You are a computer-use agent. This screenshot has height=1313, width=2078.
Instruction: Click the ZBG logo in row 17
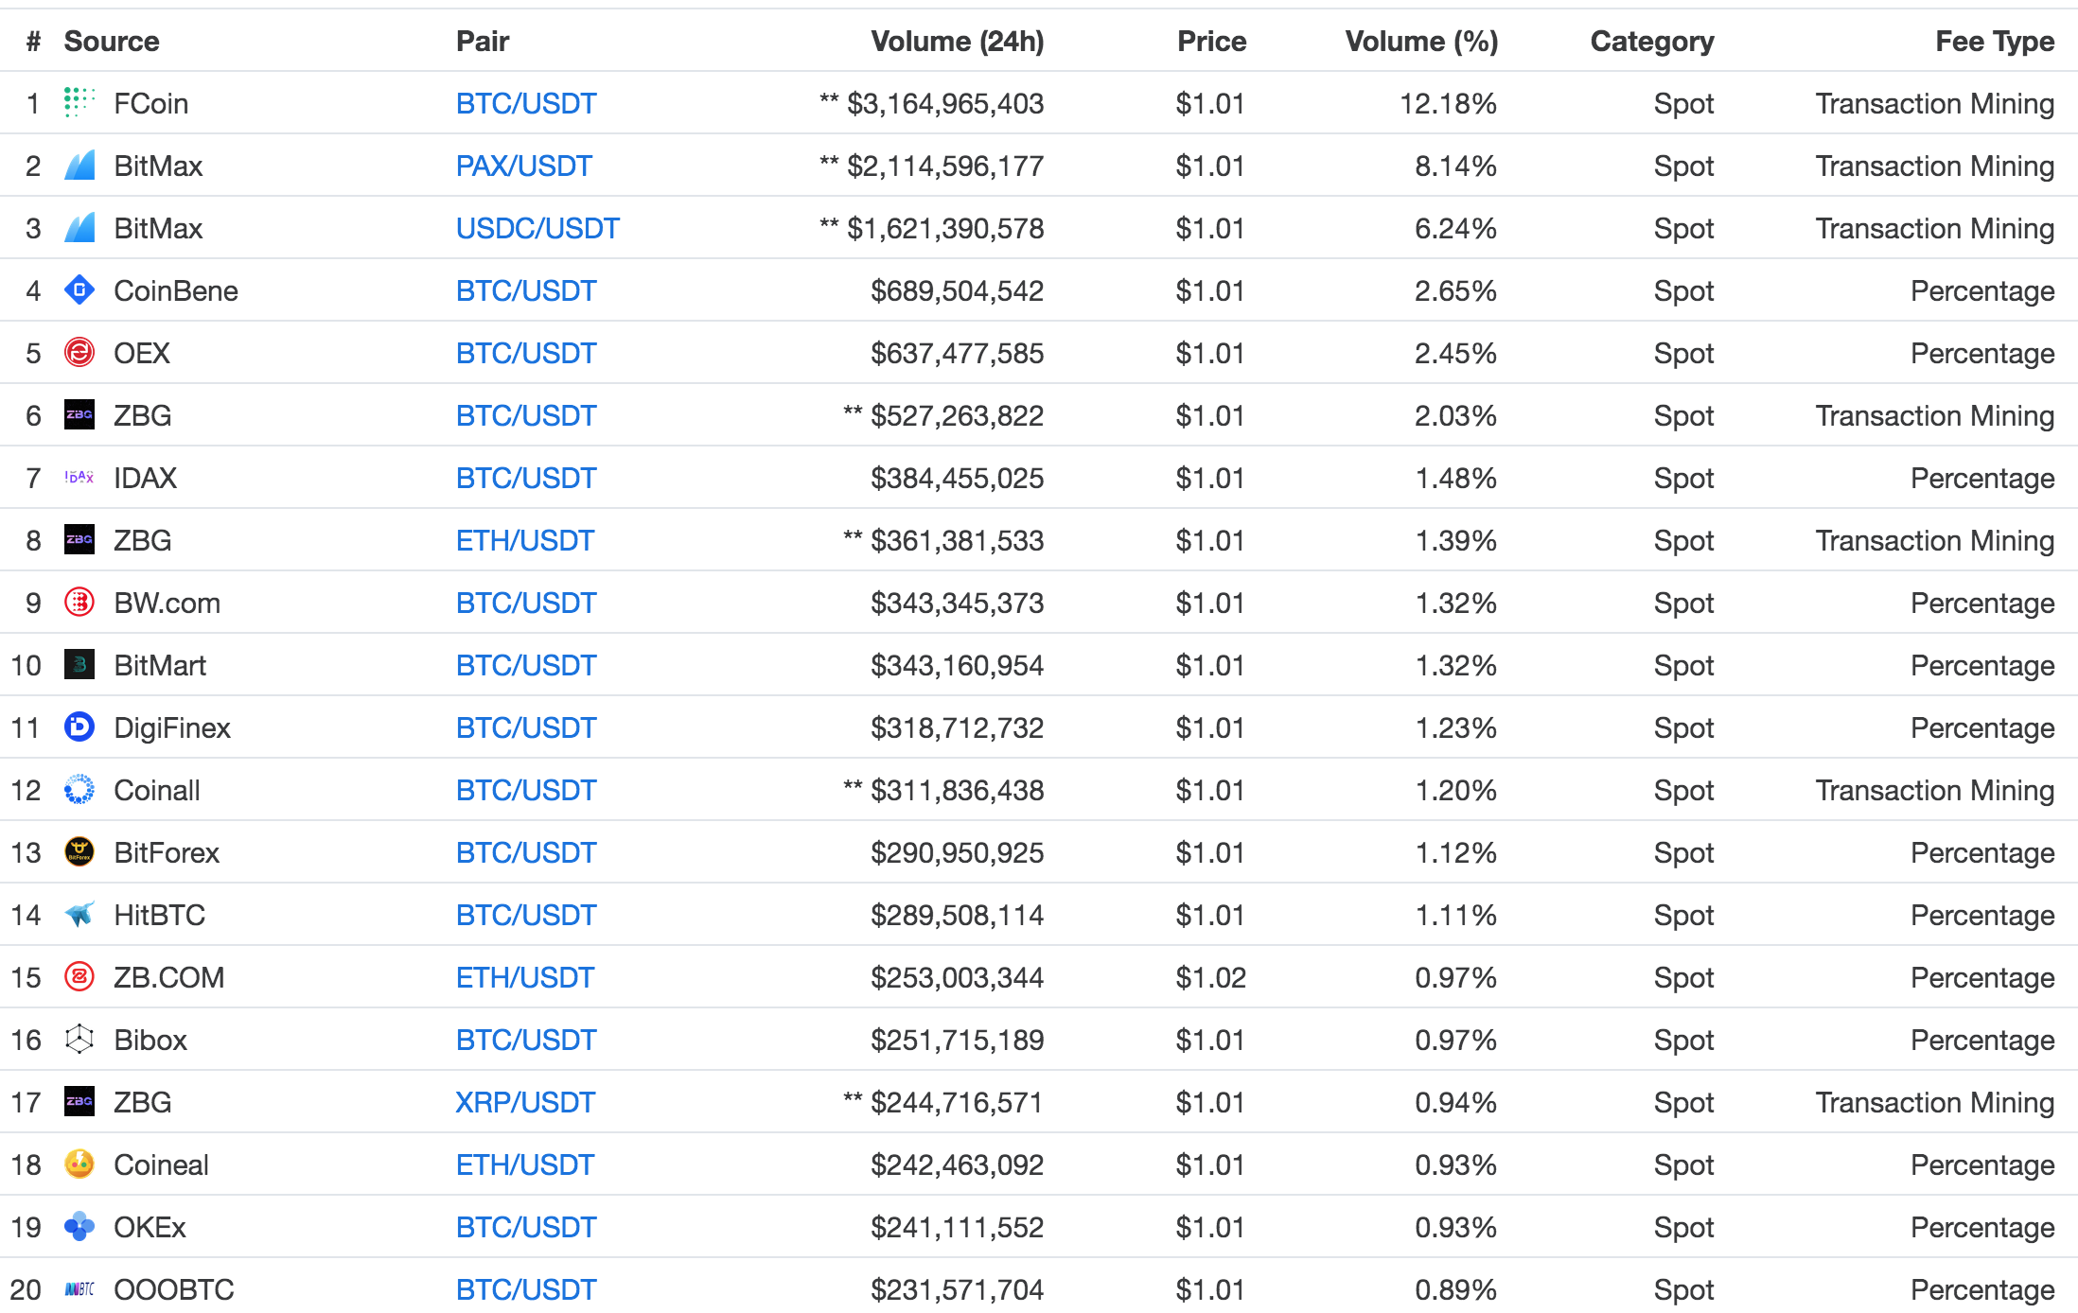[x=79, y=1101]
